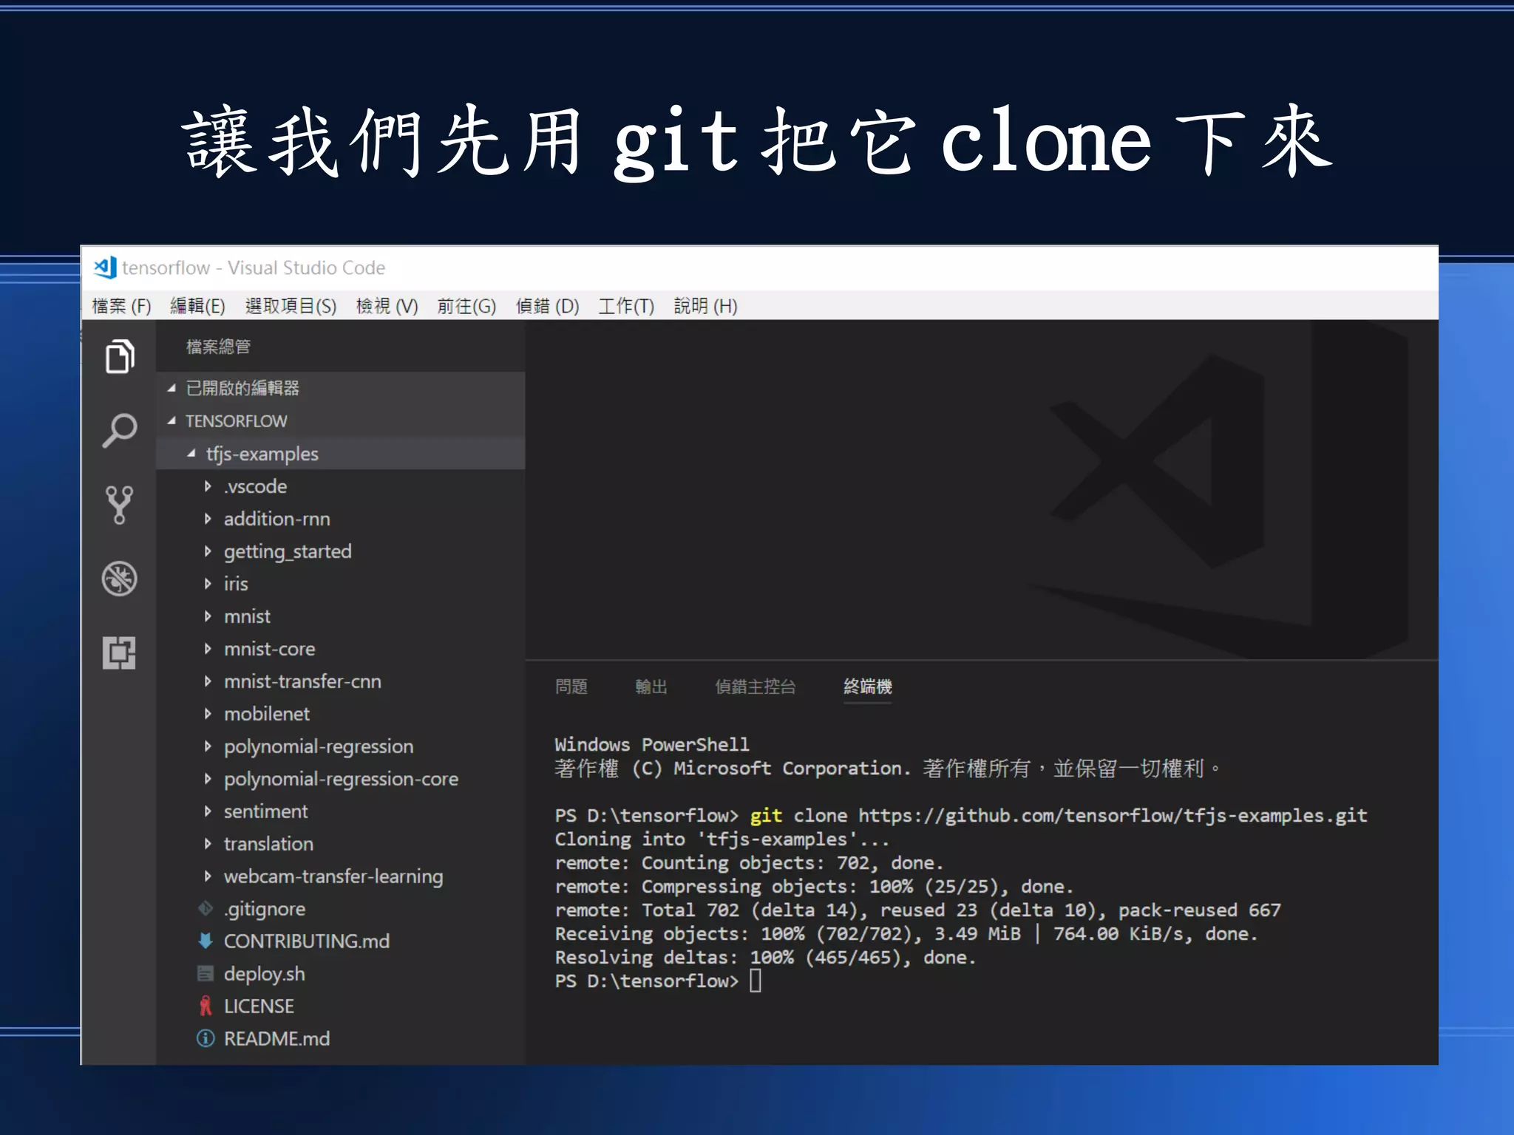This screenshot has height=1135, width=1514.
Task: Select the mobilenet folder label
Action: pos(267,713)
